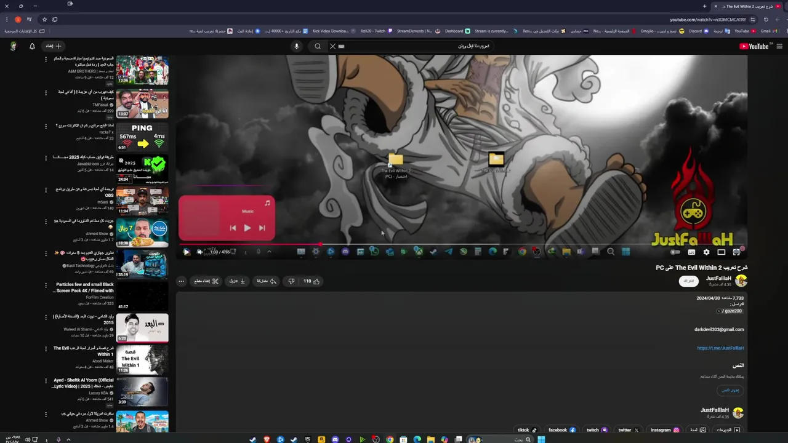The width and height of the screenshot is (788, 443).
Task: Open options for Particles Black Screen video
Action: [x=46, y=285]
